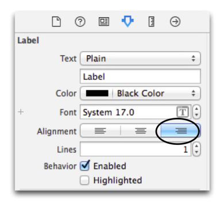Increase the Lines count stepper
Viewport: 224px width, 208px height.
(196, 147)
